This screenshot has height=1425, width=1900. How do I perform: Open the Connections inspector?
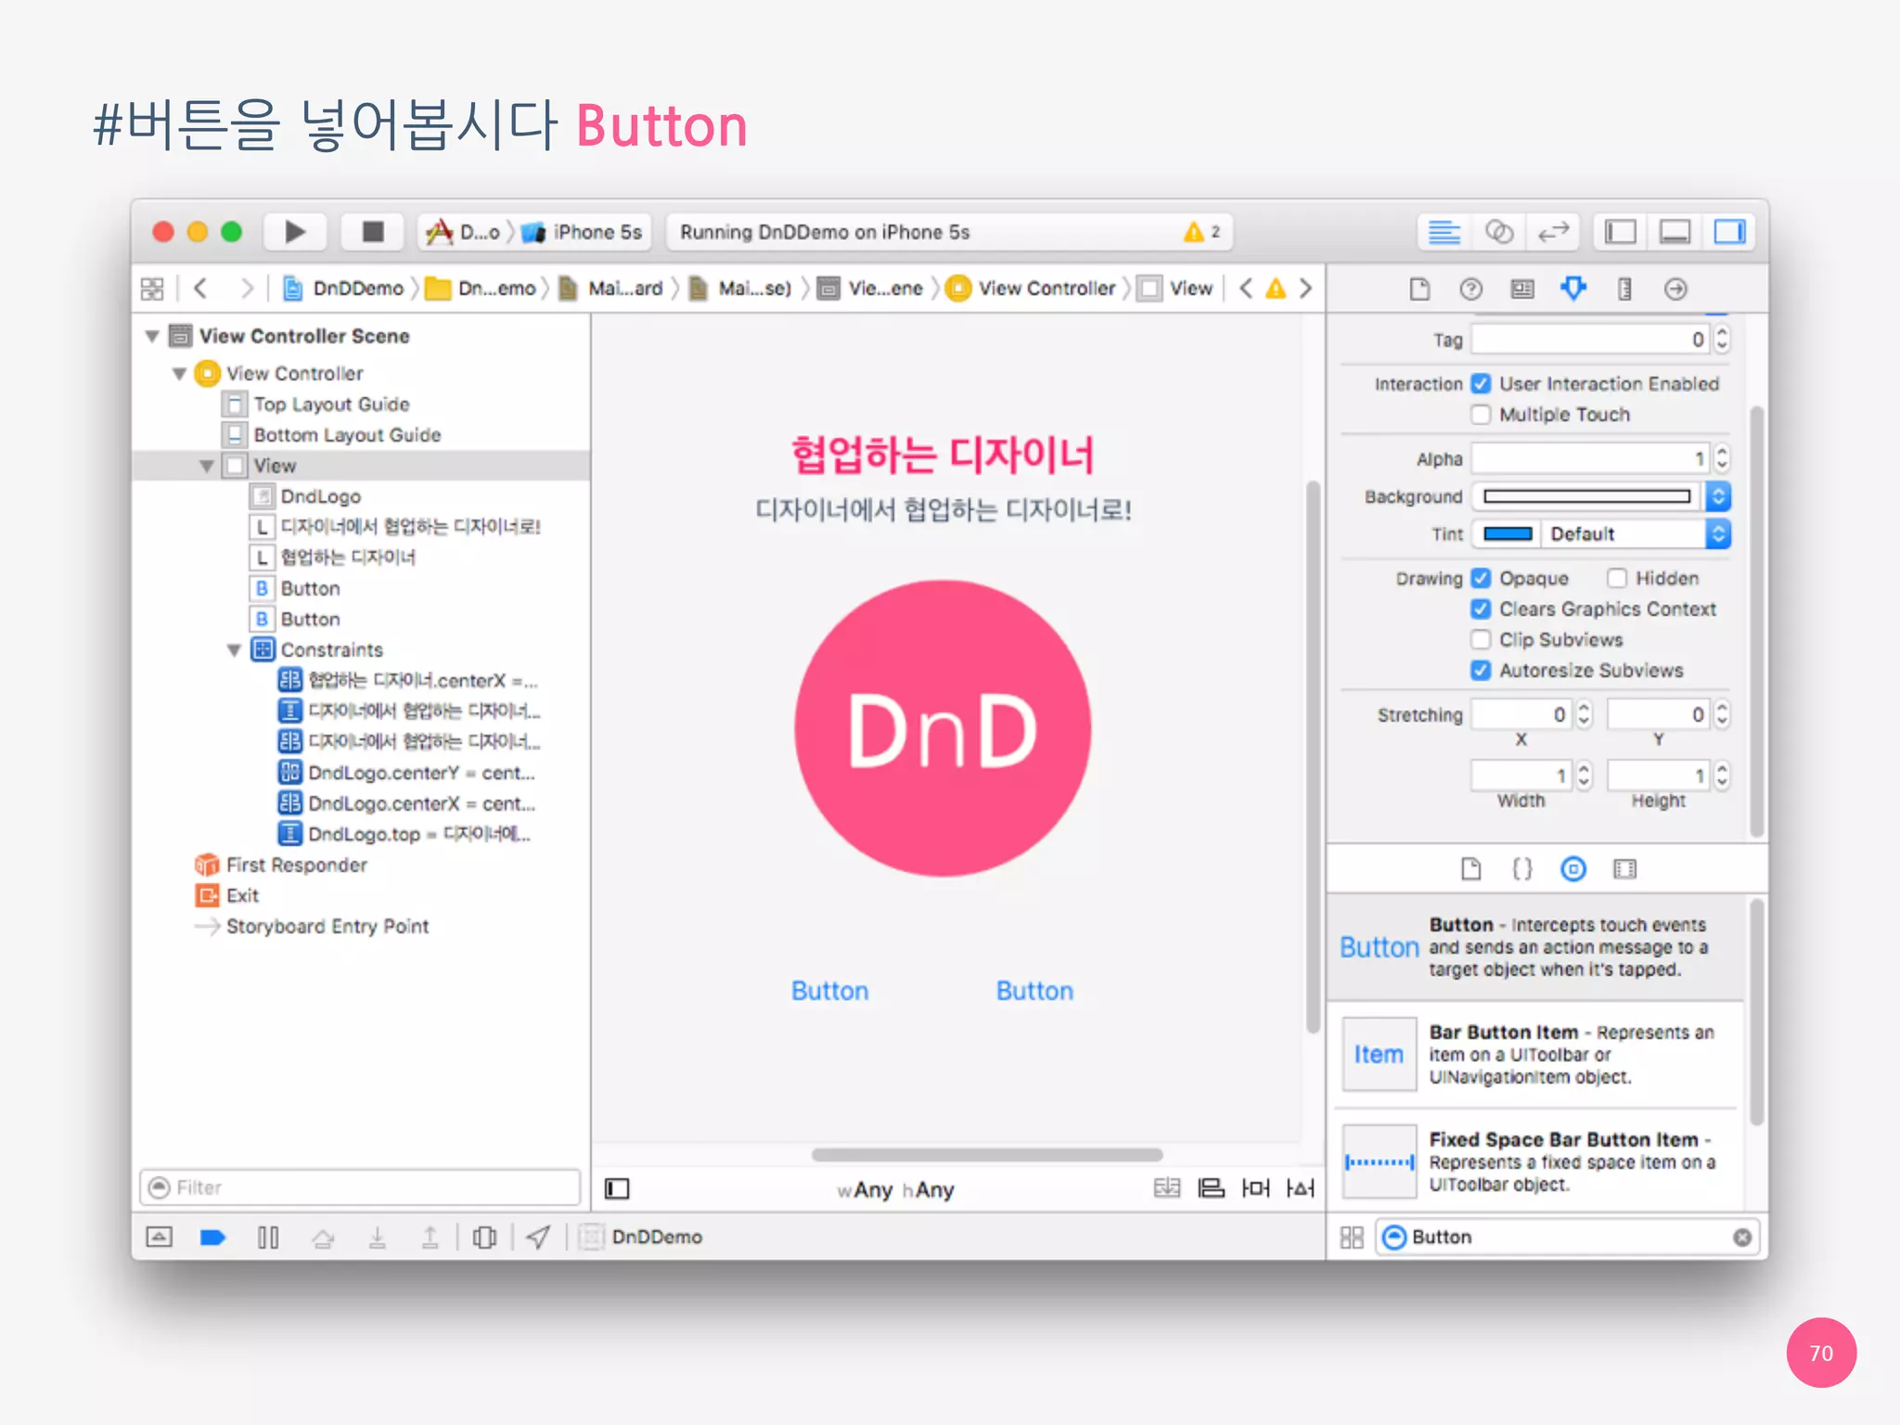point(1675,289)
